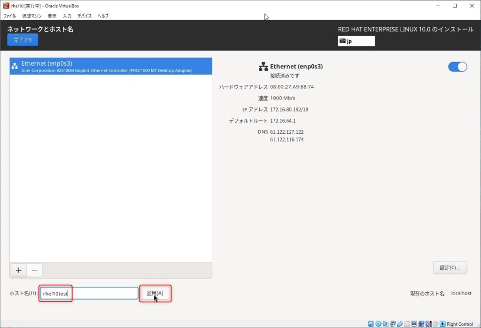Image resolution: width=481 pixels, height=328 pixels.
Task: Click the Apply (適用) hostname button
Action: click(155, 293)
